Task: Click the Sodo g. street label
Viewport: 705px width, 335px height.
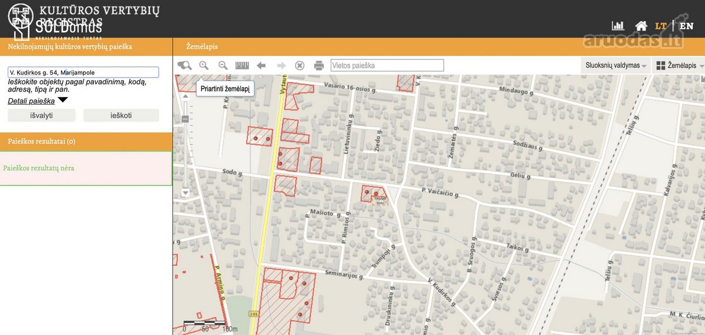Action: coord(233,172)
